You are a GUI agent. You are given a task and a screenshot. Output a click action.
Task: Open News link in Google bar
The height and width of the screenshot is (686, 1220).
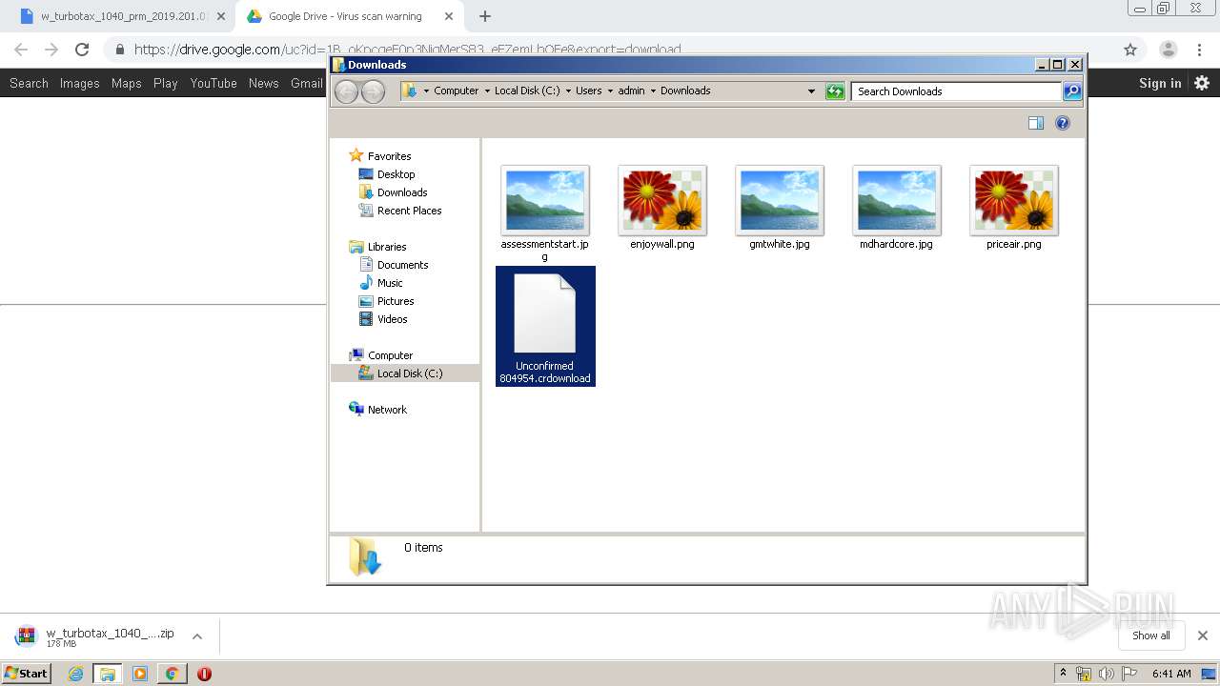coord(263,83)
